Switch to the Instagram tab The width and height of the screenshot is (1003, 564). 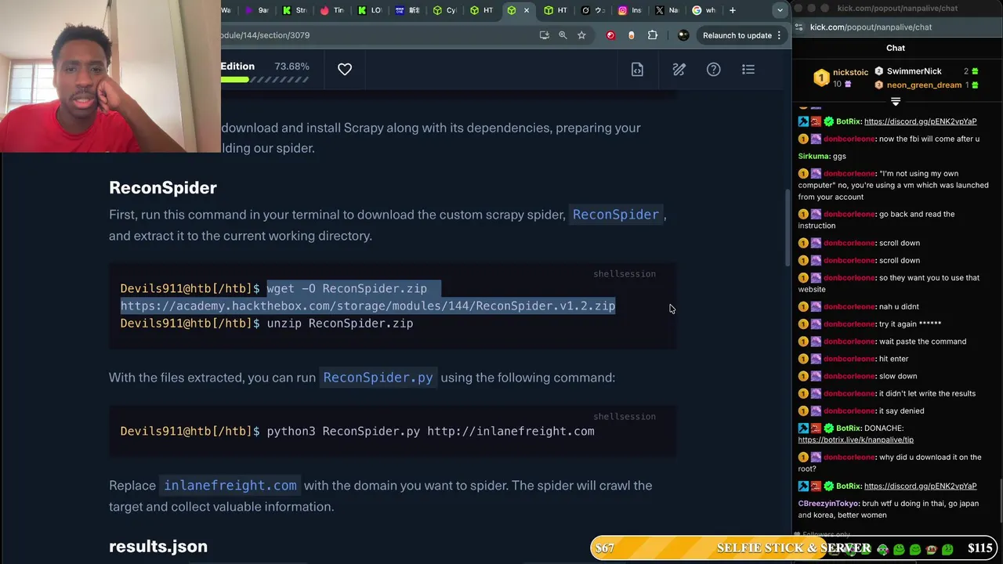pos(629,10)
